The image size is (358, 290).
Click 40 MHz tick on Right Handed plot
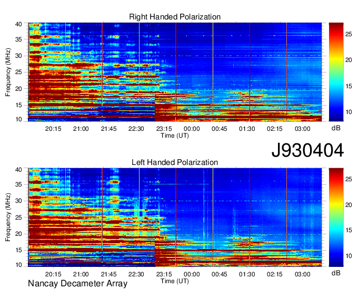[x=18, y=24]
